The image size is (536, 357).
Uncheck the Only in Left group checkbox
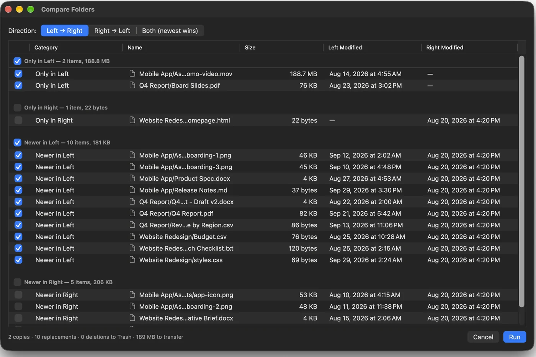(x=17, y=61)
